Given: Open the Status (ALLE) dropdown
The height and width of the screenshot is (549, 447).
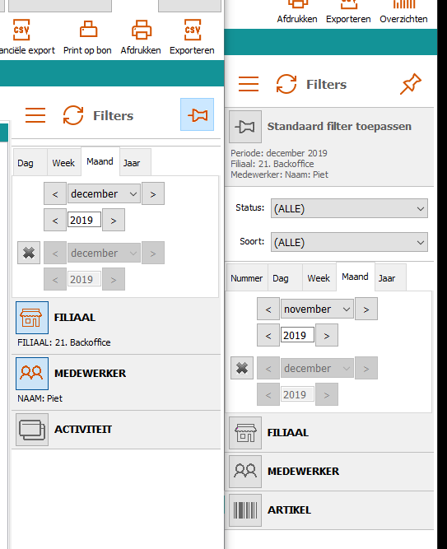Looking at the screenshot, I should pyautogui.click(x=349, y=209).
